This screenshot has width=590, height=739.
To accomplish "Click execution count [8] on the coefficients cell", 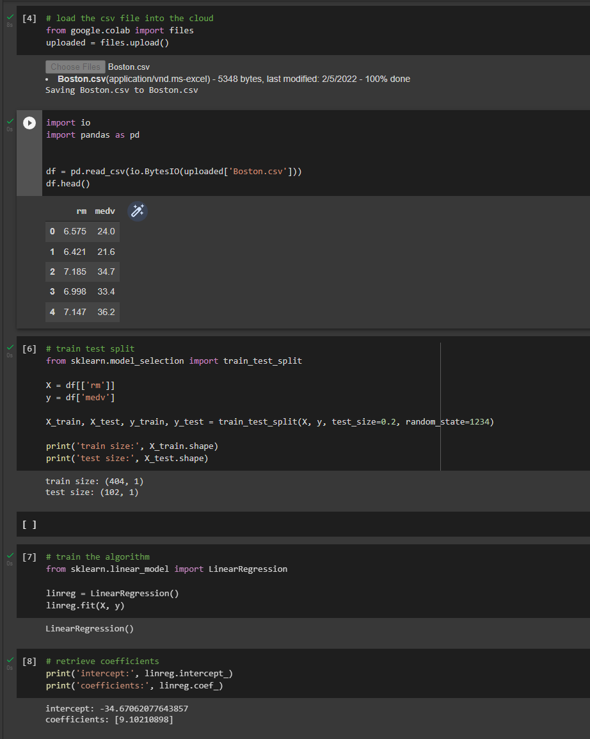I will [x=29, y=660].
